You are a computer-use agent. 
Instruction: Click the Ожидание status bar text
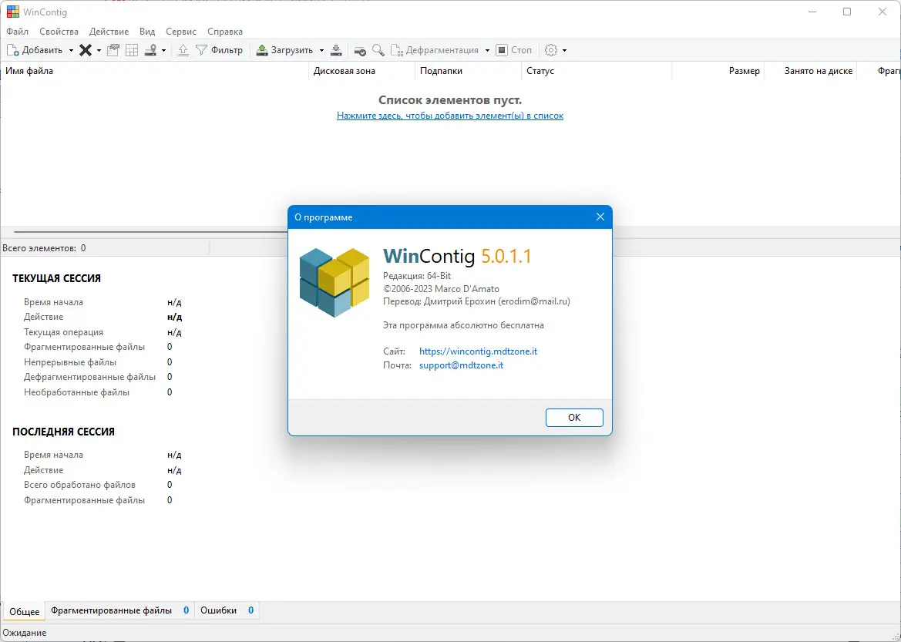coord(25,633)
